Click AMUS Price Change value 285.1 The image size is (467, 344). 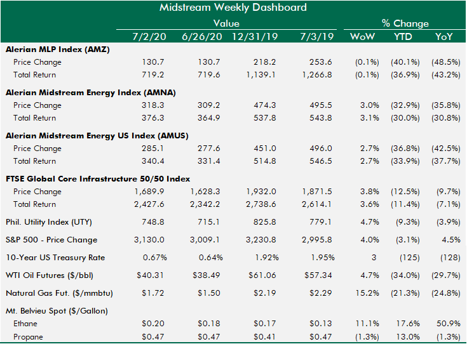152,148
